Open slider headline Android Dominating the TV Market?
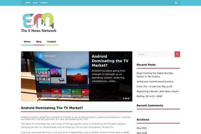The width and height of the screenshot is (201, 134). (x=110, y=61)
